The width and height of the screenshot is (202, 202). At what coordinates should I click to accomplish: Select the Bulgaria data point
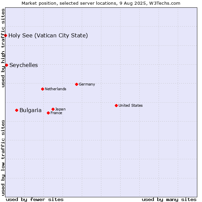16,110
